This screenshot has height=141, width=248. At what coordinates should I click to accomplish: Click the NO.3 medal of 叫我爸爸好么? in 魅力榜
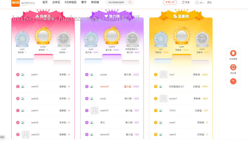coord(132,39)
